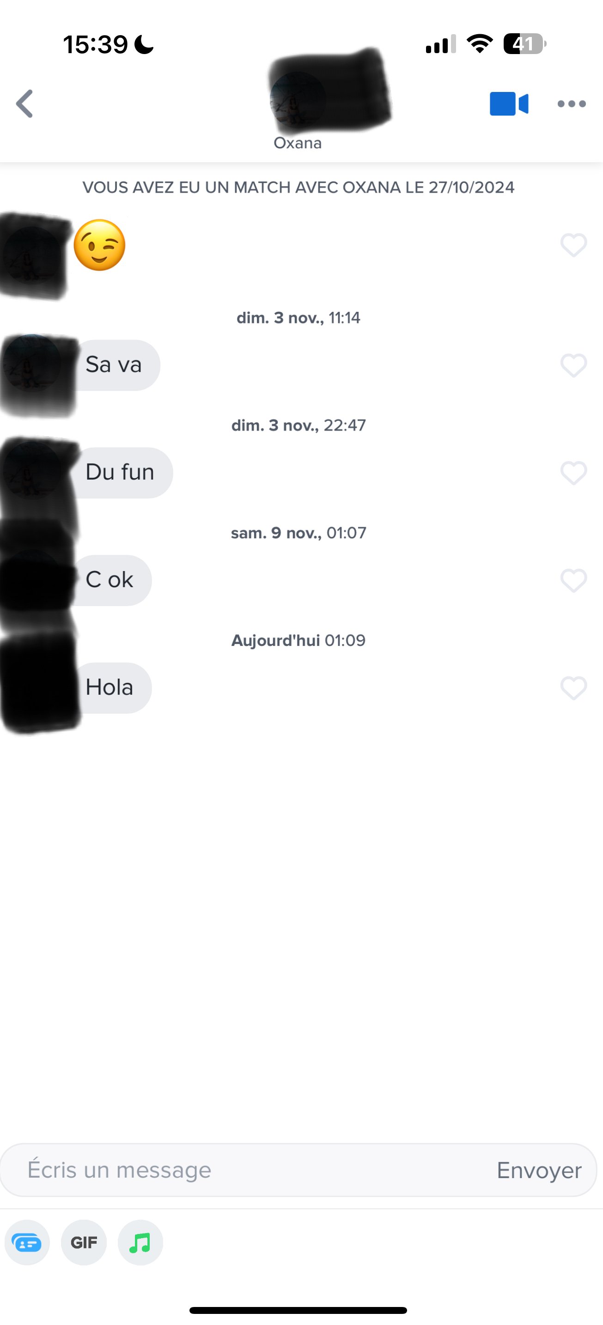Tap the "Du fun" message bubble
603x1325 pixels.
[123, 473]
